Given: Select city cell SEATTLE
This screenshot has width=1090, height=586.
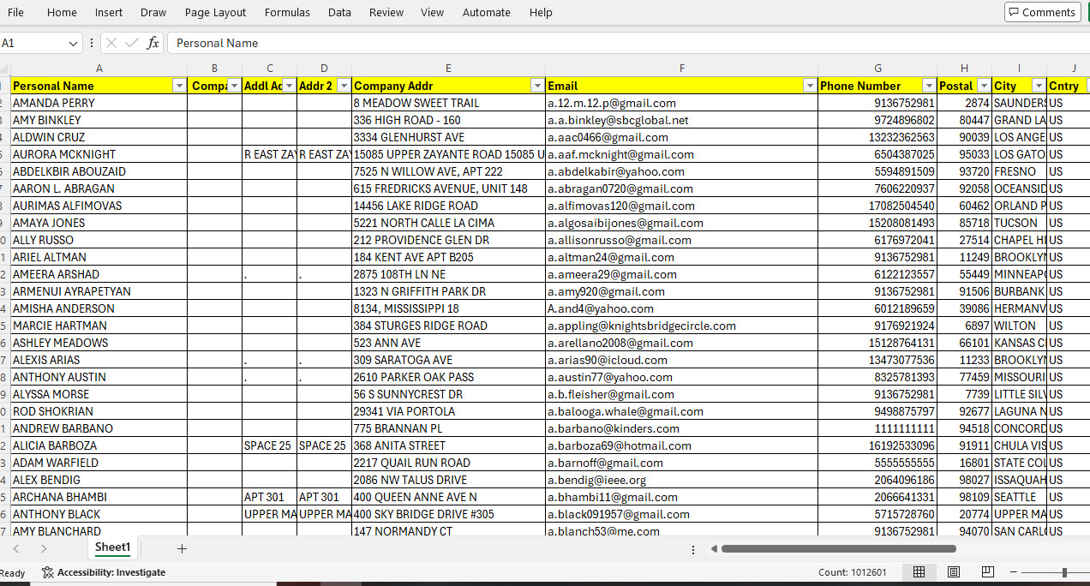Looking at the screenshot, I should tap(1019, 497).
